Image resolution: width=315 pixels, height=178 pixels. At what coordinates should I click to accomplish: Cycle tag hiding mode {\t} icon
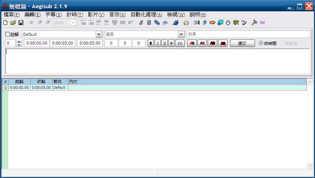coord(262,23)
